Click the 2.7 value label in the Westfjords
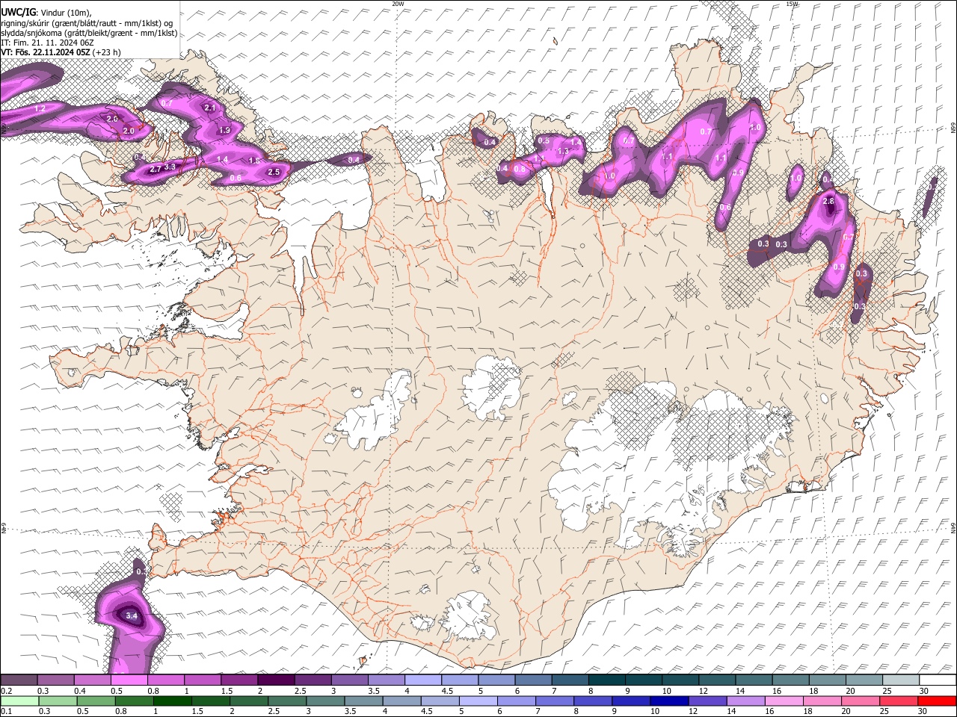Screen dimensions: 957x717 [156, 170]
